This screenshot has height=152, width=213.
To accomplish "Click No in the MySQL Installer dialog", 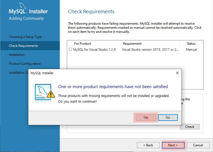I will (168, 117).
